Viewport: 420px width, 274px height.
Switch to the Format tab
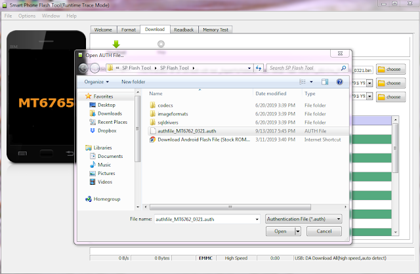pos(129,29)
